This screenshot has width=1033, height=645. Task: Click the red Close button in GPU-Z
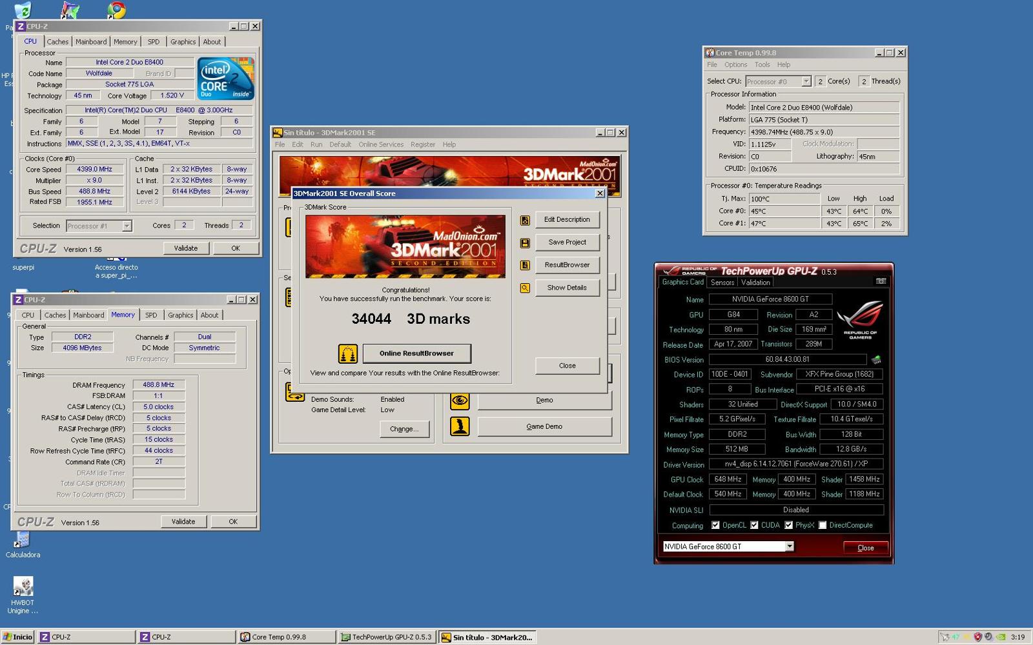tap(866, 548)
